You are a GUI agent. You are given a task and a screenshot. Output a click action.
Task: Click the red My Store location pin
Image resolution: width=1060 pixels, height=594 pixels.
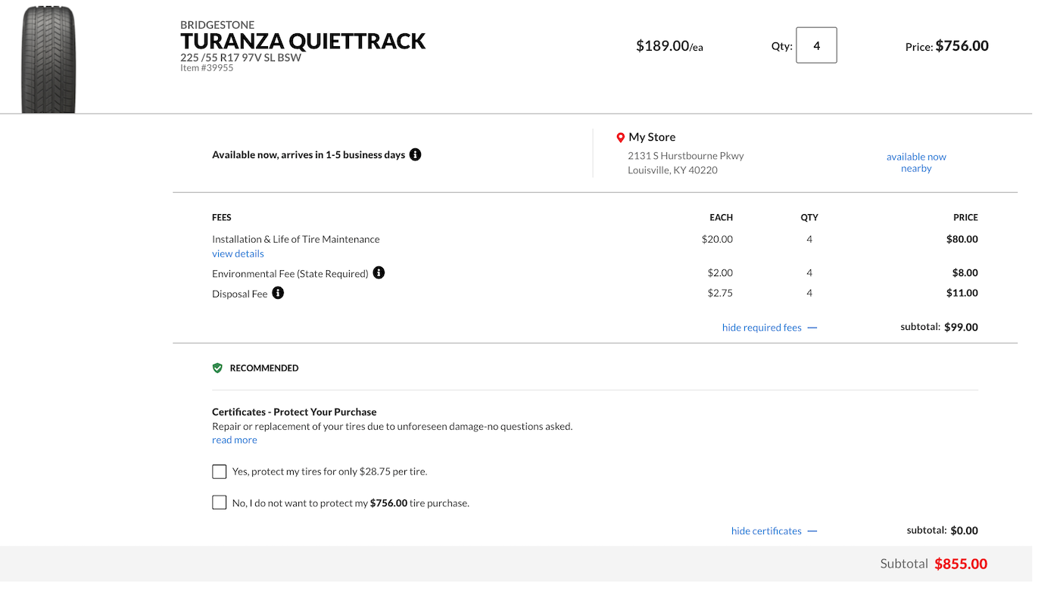click(x=621, y=138)
